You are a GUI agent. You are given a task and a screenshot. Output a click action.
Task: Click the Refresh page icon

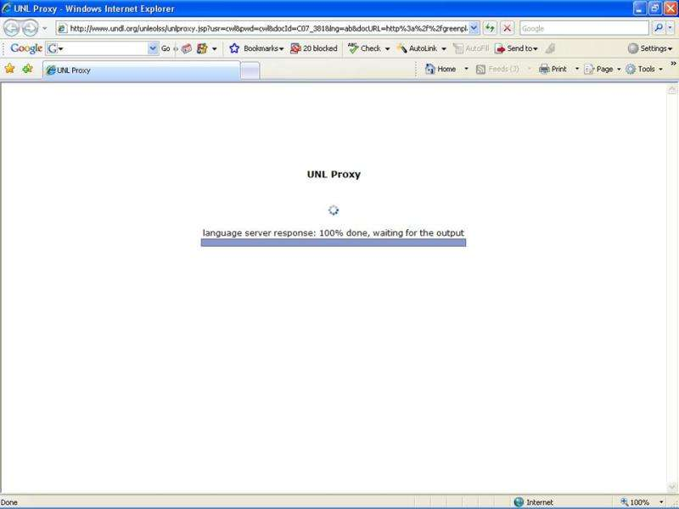(491, 28)
